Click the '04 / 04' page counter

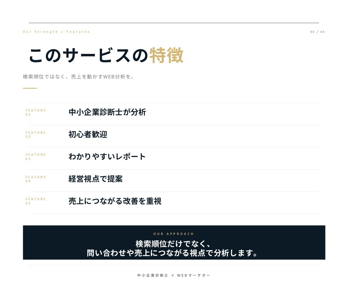[317, 32]
